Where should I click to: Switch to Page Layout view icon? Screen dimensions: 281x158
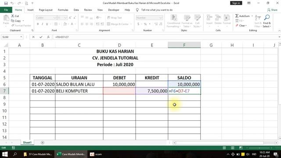point(232,148)
